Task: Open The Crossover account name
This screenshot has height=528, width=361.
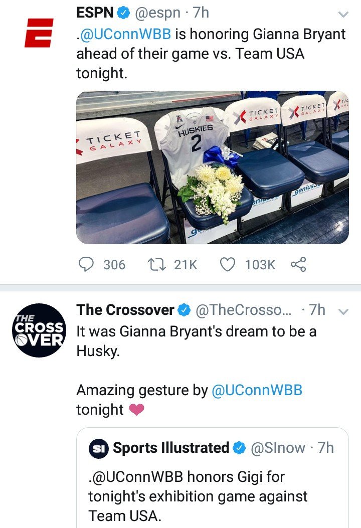Action: point(125,310)
